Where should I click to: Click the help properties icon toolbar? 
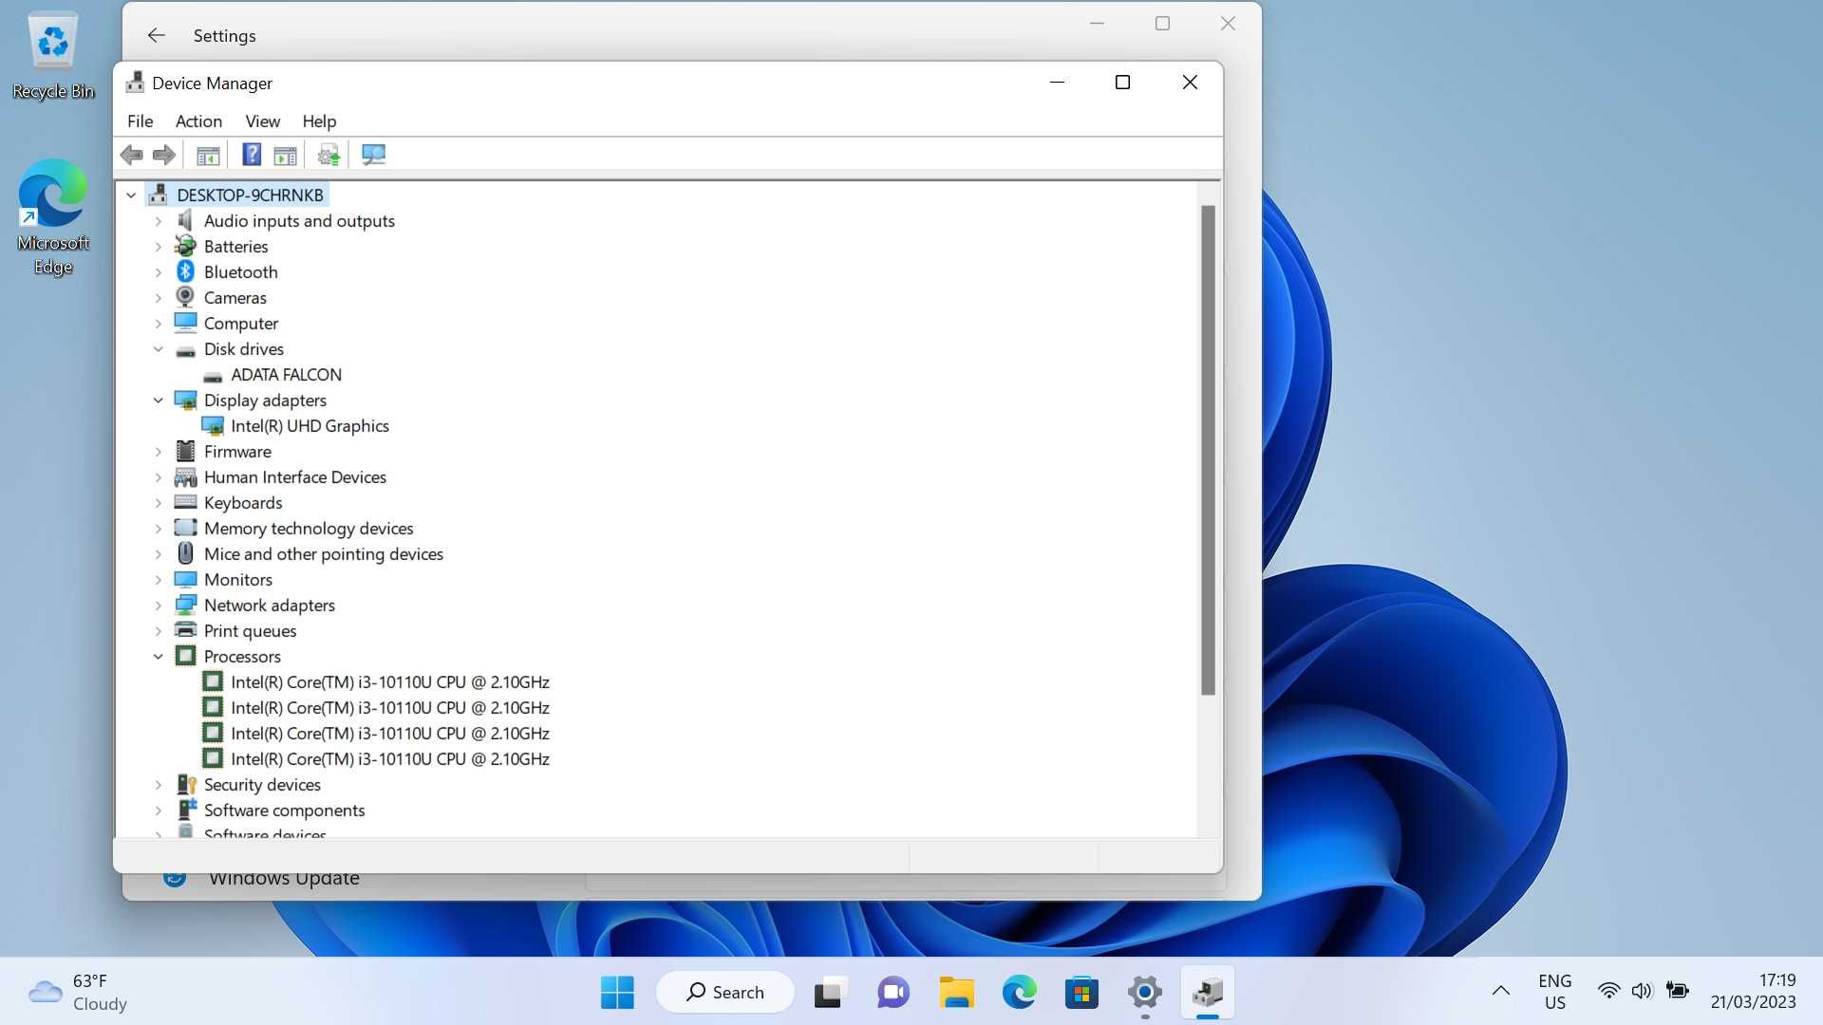pyautogui.click(x=249, y=153)
